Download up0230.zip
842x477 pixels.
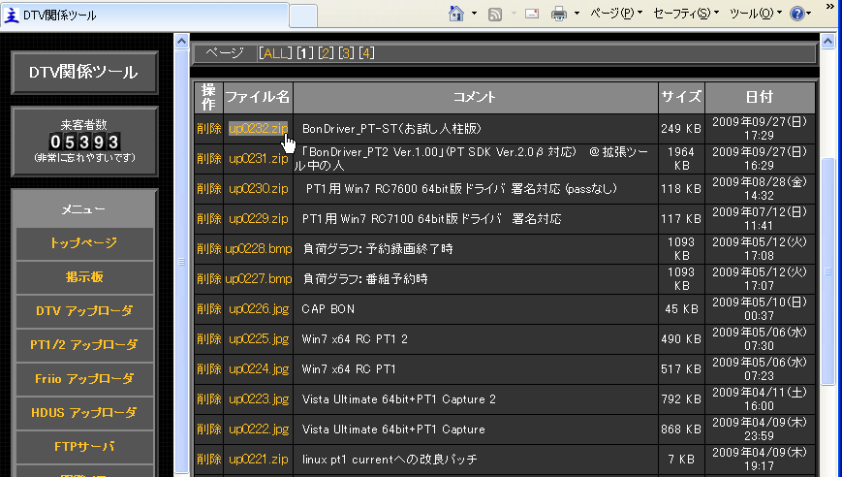pyautogui.click(x=259, y=189)
